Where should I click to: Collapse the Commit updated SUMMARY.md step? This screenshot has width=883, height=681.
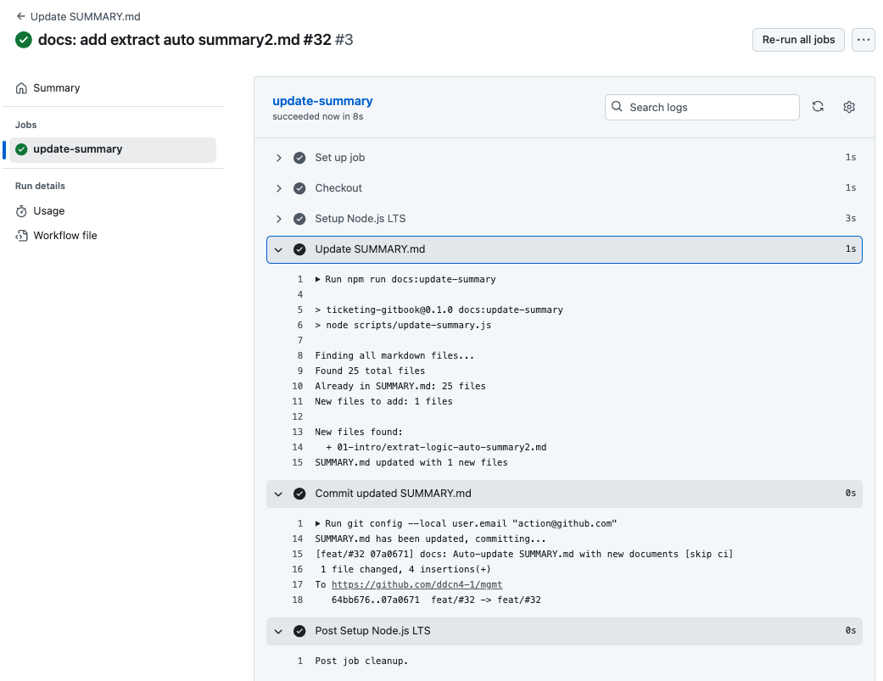click(x=278, y=494)
